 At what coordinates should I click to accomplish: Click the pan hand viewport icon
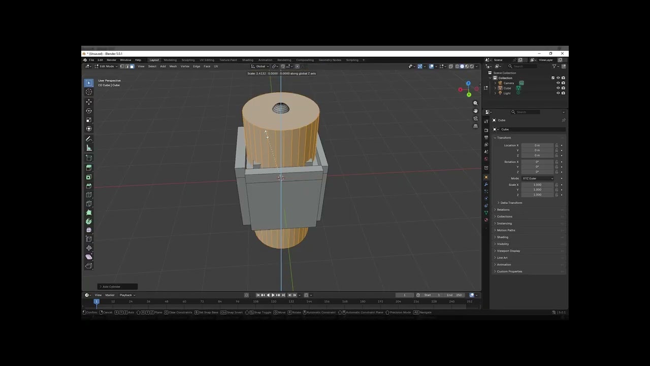pos(475,111)
